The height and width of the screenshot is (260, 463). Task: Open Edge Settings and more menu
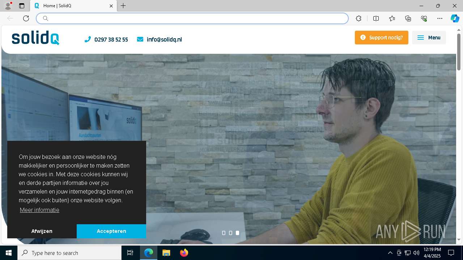[x=440, y=18]
